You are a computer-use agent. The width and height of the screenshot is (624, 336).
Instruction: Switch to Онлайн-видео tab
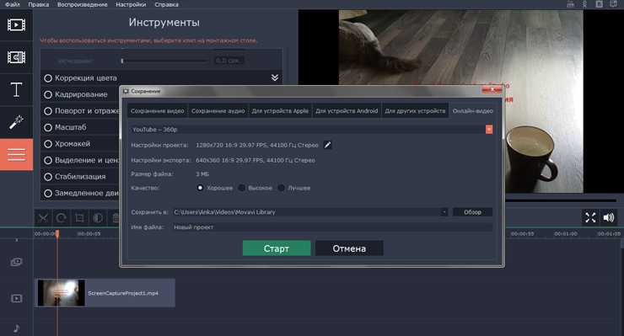point(473,111)
